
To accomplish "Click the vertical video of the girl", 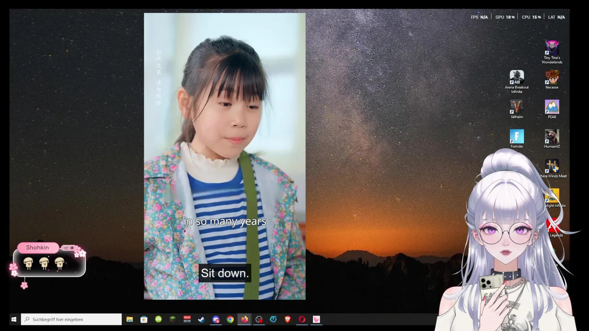I will coord(225,156).
